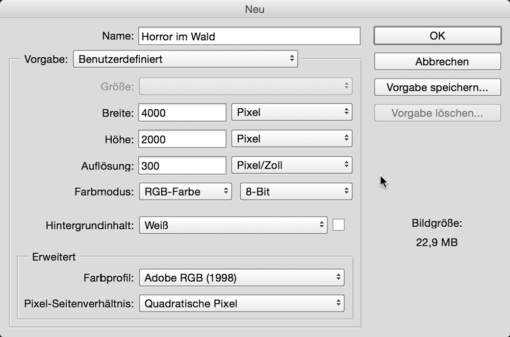
Task: Open the Breite unit dropdown
Action: coord(292,112)
